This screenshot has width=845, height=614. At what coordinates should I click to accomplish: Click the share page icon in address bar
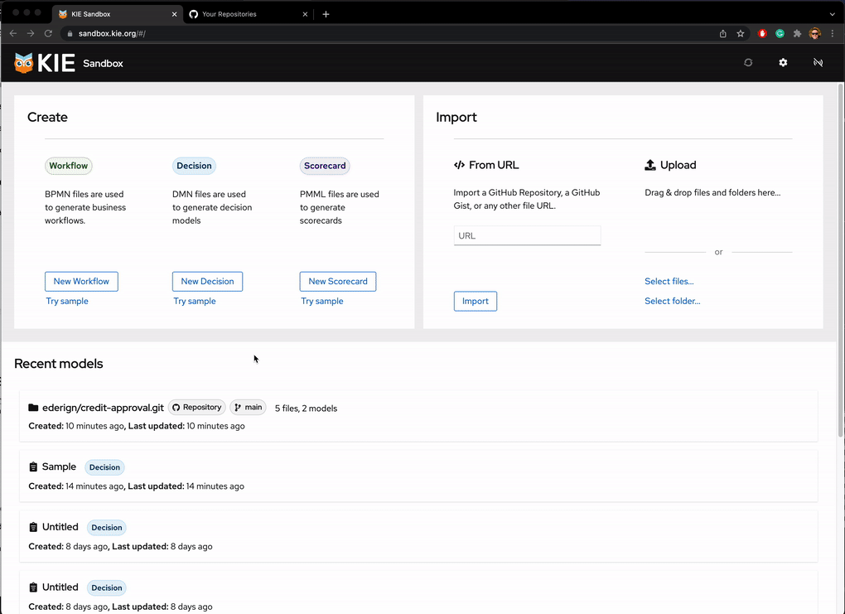(x=723, y=34)
